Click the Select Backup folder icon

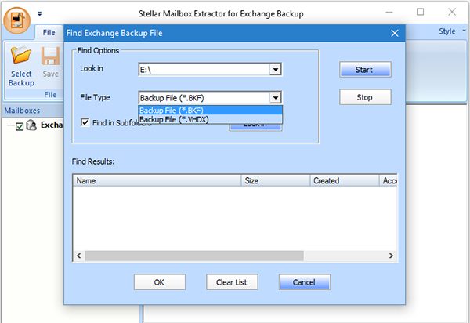(21, 56)
